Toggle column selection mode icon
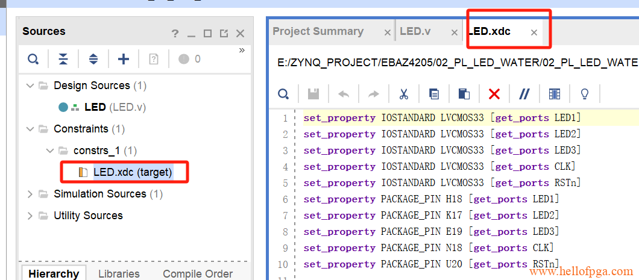The height and width of the screenshot is (280, 639). (555, 94)
